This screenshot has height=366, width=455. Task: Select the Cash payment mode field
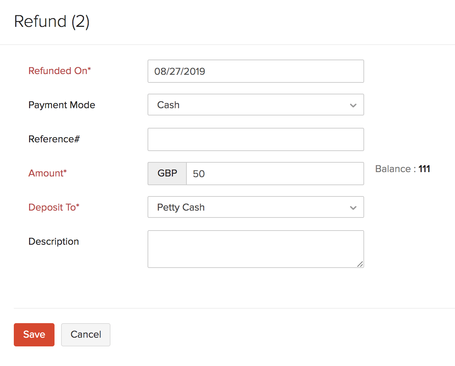click(x=236, y=105)
